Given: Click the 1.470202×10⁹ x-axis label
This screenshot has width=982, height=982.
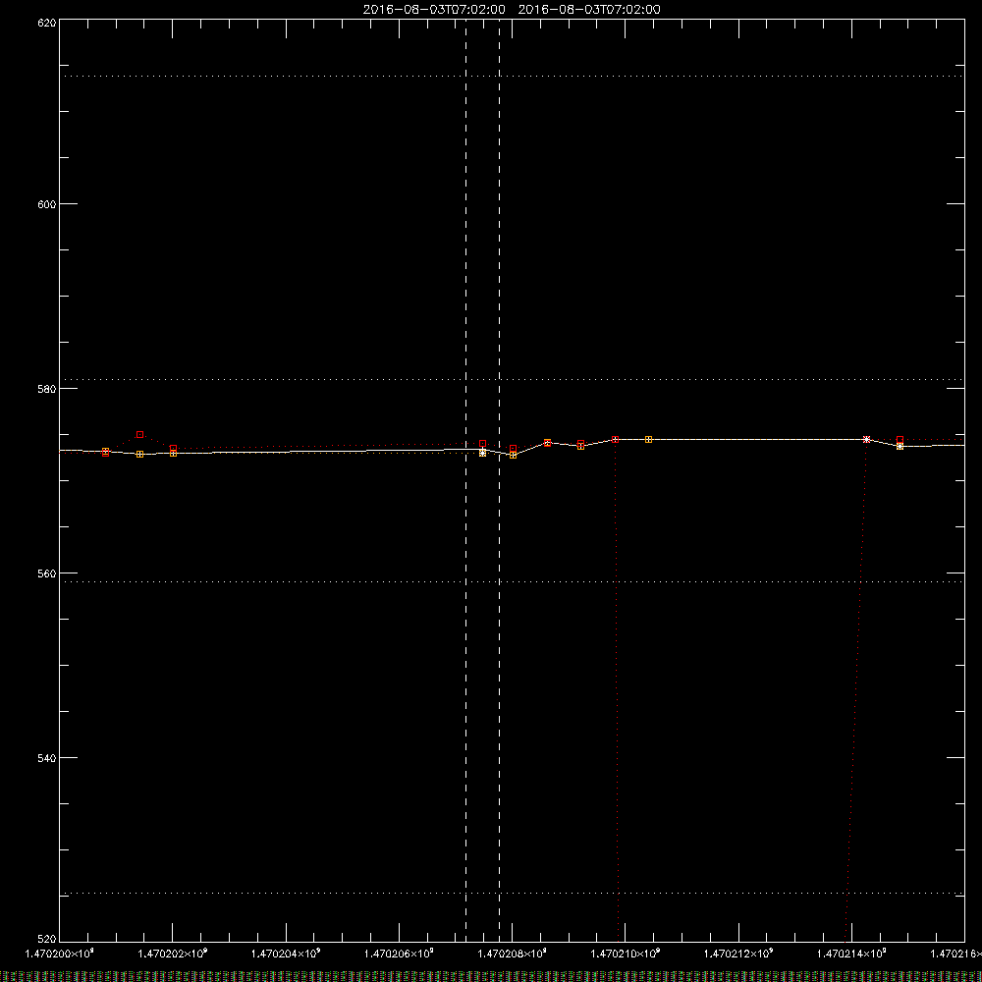Looking at the screenshot, I should pos(172,954).
